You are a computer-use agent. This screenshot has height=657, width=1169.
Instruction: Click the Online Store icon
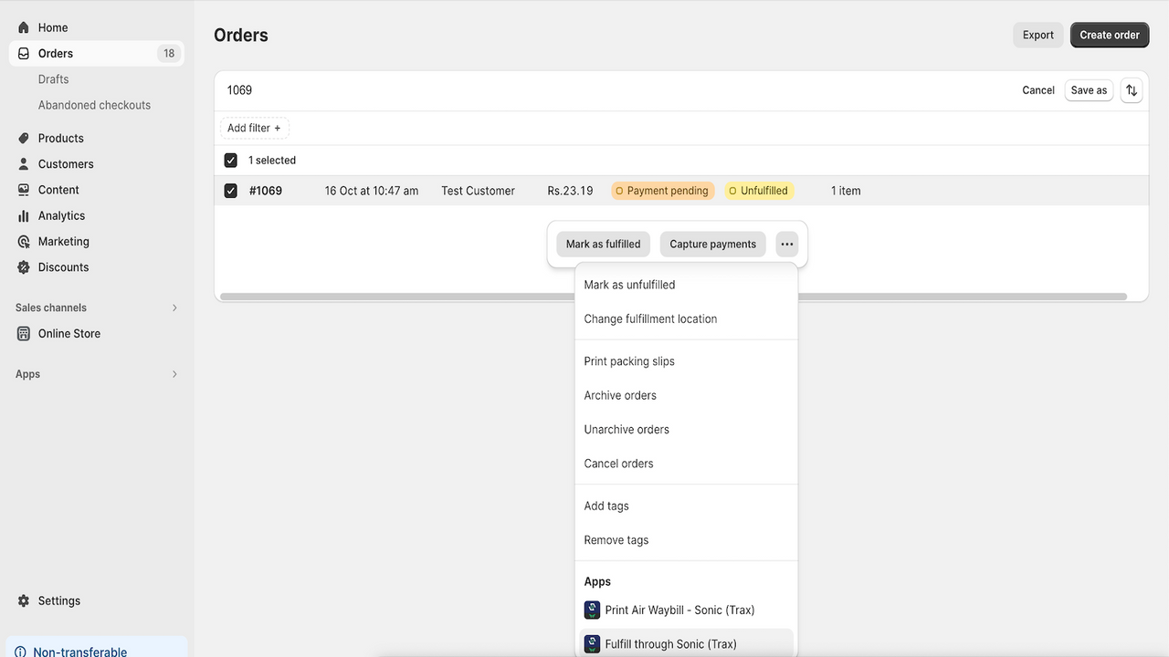24,334
